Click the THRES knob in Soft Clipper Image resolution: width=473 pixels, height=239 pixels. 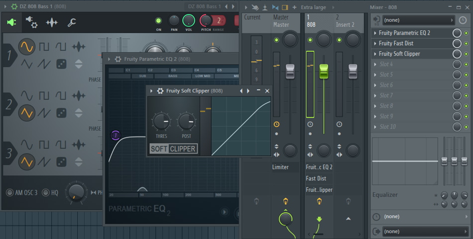[x=161, y=122]
